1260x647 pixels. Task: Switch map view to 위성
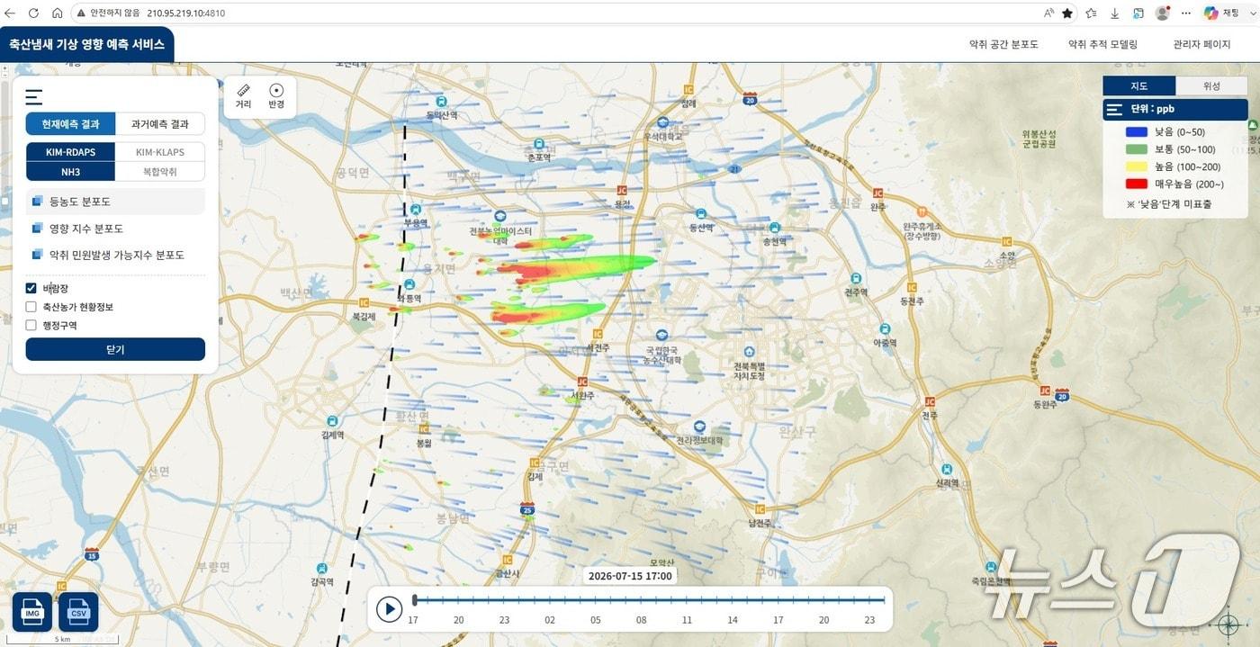point(1211,86)
